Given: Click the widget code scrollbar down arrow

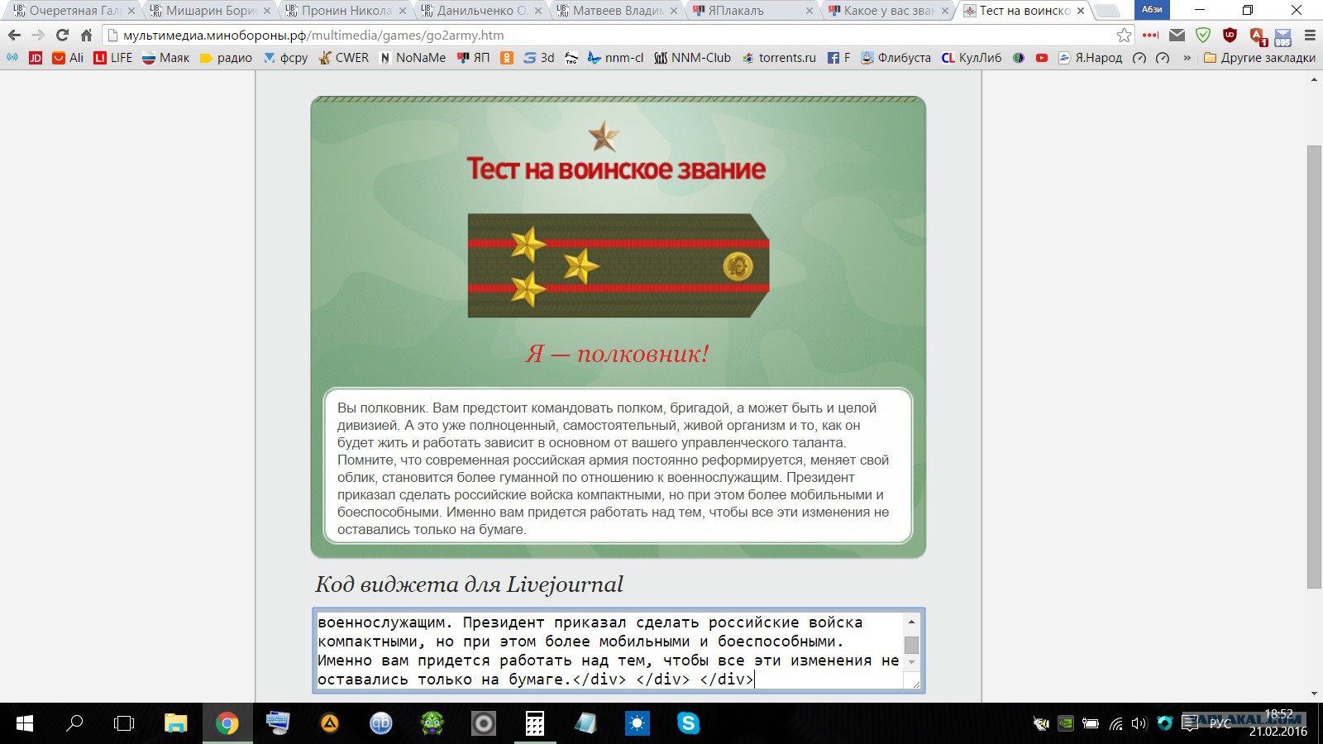Looking at the screenshot, I should (x=911, y=661).
